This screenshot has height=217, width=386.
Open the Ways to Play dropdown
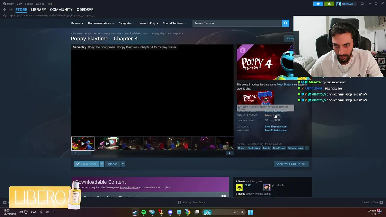[149, 23]
